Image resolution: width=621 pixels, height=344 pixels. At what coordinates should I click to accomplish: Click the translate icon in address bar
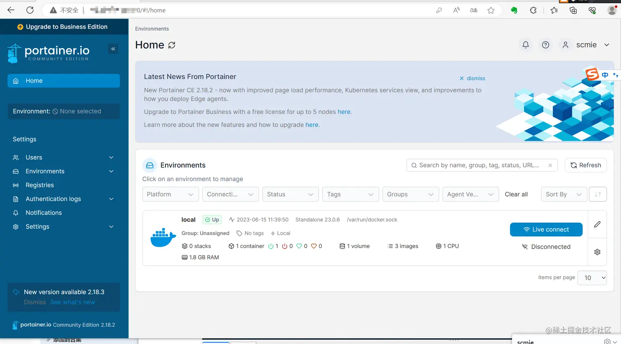[x=474, y=10]
